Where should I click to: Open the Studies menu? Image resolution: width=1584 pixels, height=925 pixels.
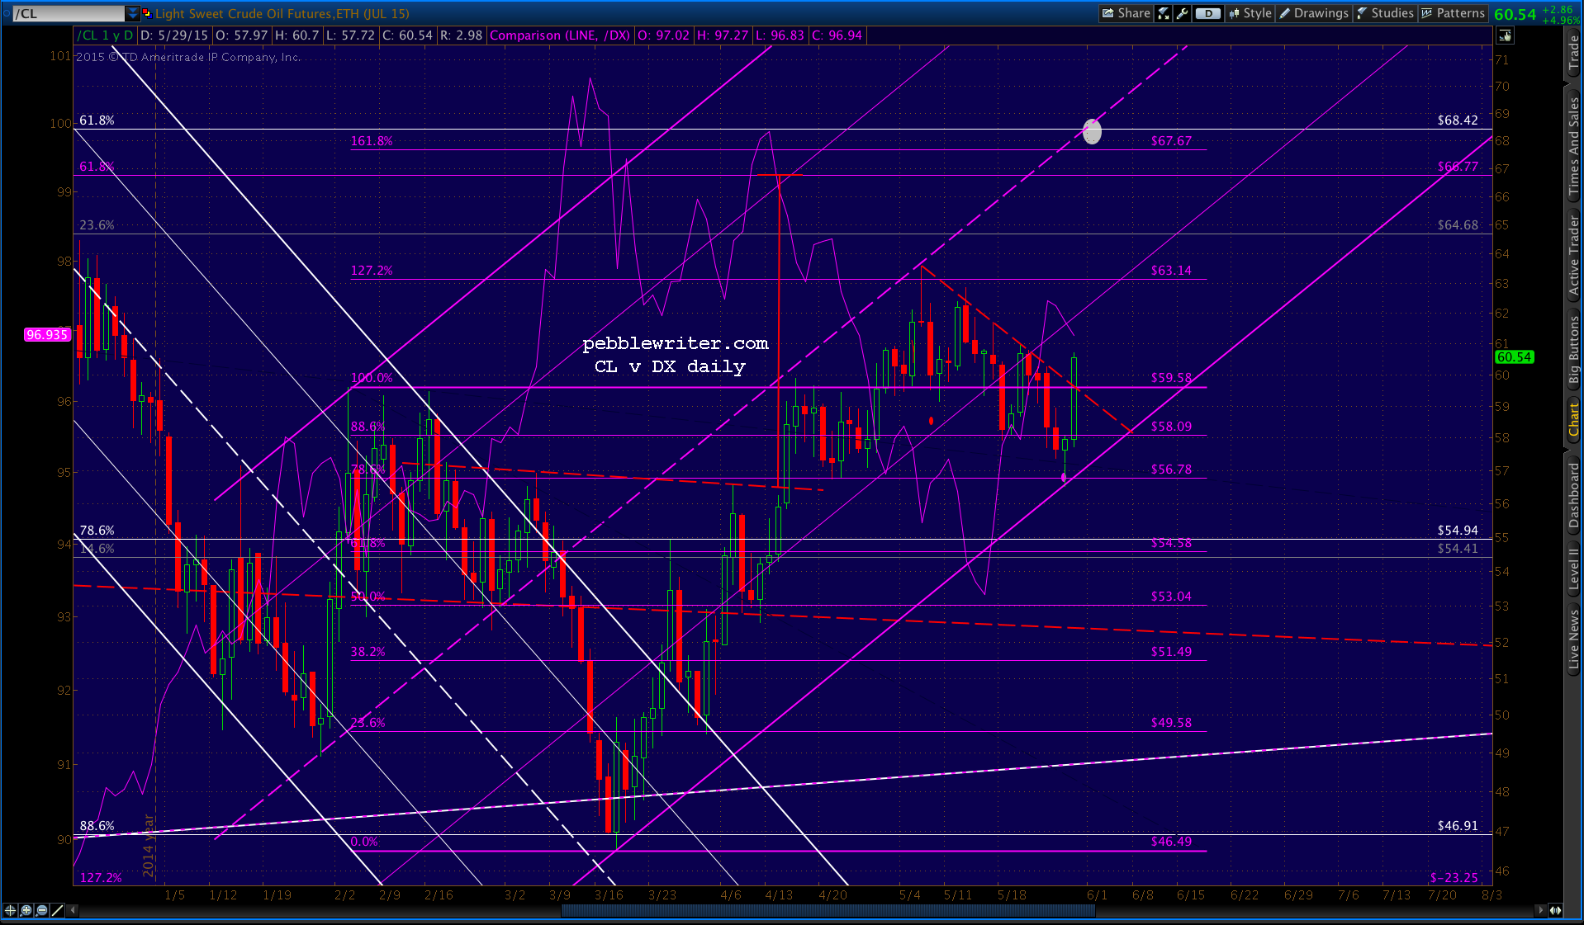pos(1384,13)
